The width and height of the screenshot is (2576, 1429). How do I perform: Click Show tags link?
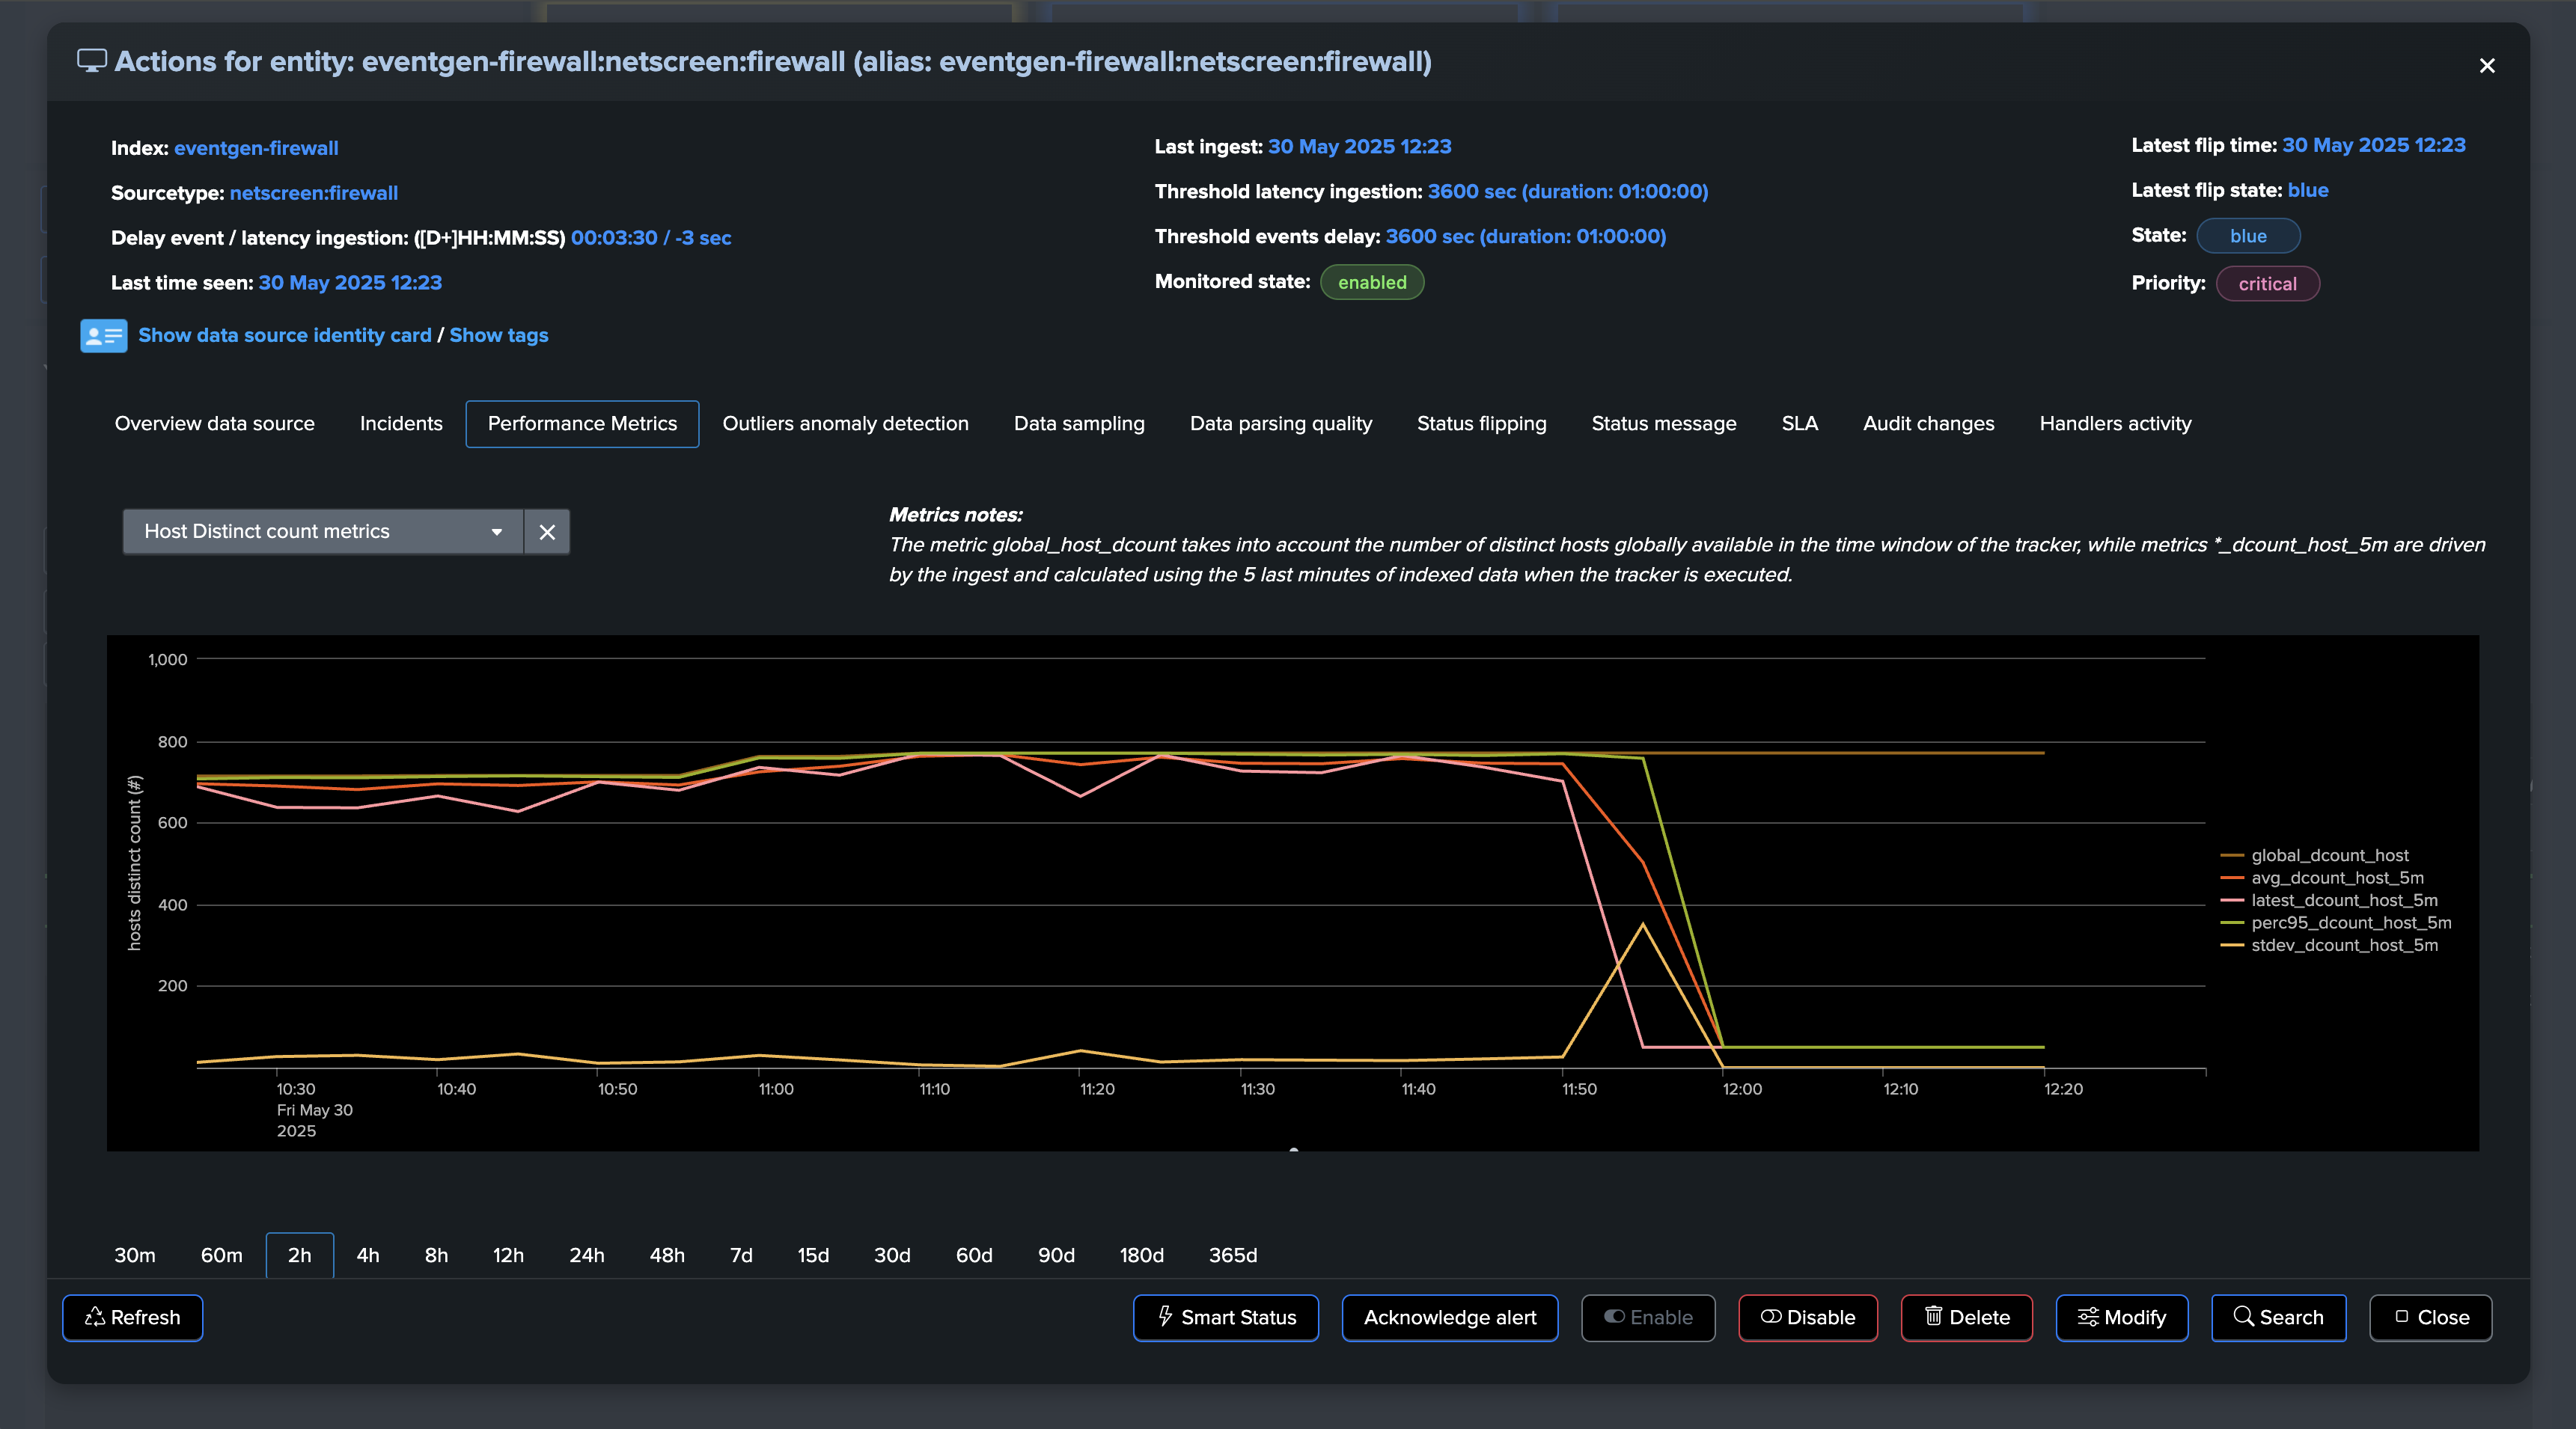pos(498,336)
